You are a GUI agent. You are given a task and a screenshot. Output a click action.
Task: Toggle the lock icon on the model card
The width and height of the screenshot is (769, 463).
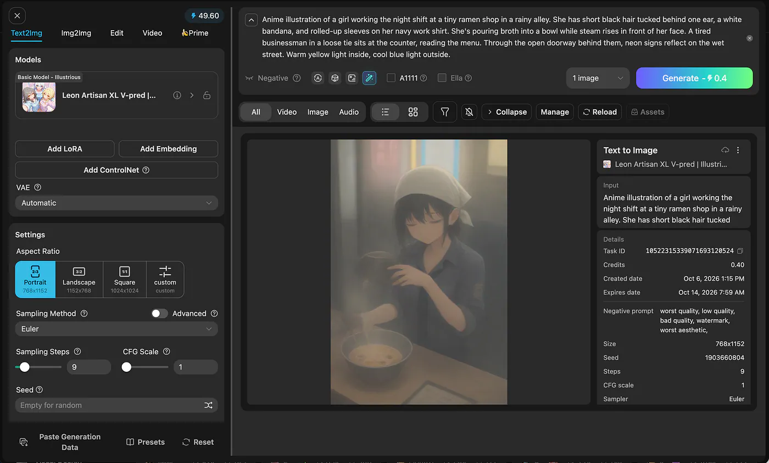pos(207,95)
